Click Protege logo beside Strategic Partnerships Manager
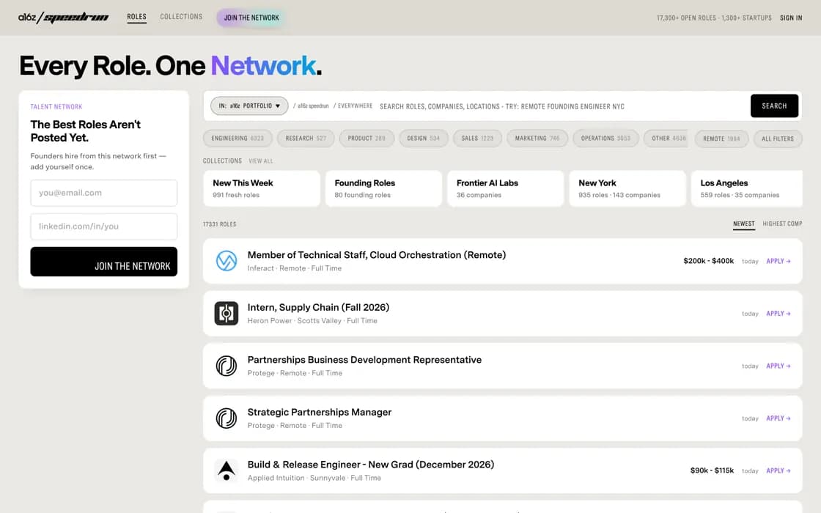Image resolution: width=821 pixels, height=513 pixels. 227,418
